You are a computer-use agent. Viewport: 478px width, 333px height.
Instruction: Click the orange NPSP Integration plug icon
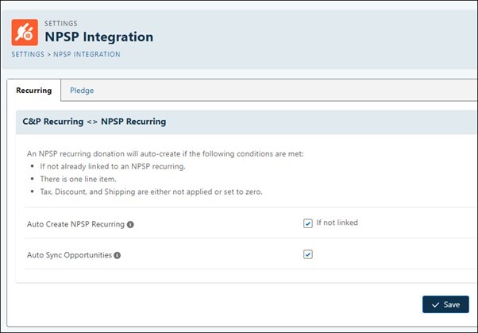tap(25, 33)
